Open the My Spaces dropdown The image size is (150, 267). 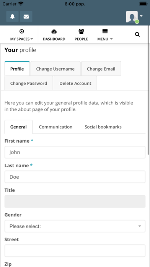click(21, 35)
